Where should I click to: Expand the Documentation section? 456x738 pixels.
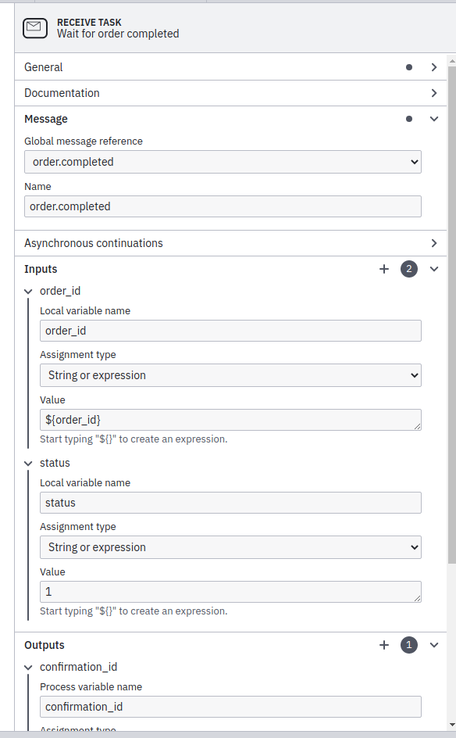[x=434, y=92]
